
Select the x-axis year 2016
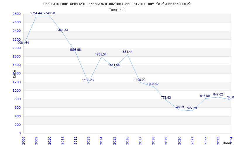tap(127, 140)
